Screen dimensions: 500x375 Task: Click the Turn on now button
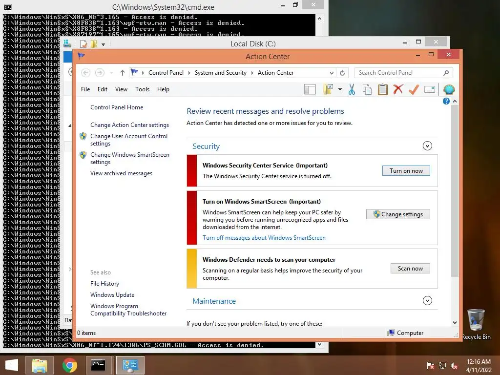[x=406, y=170]
